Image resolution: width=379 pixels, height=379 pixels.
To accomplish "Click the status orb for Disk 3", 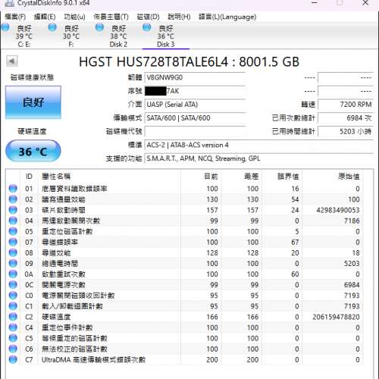I will (147, 27).
